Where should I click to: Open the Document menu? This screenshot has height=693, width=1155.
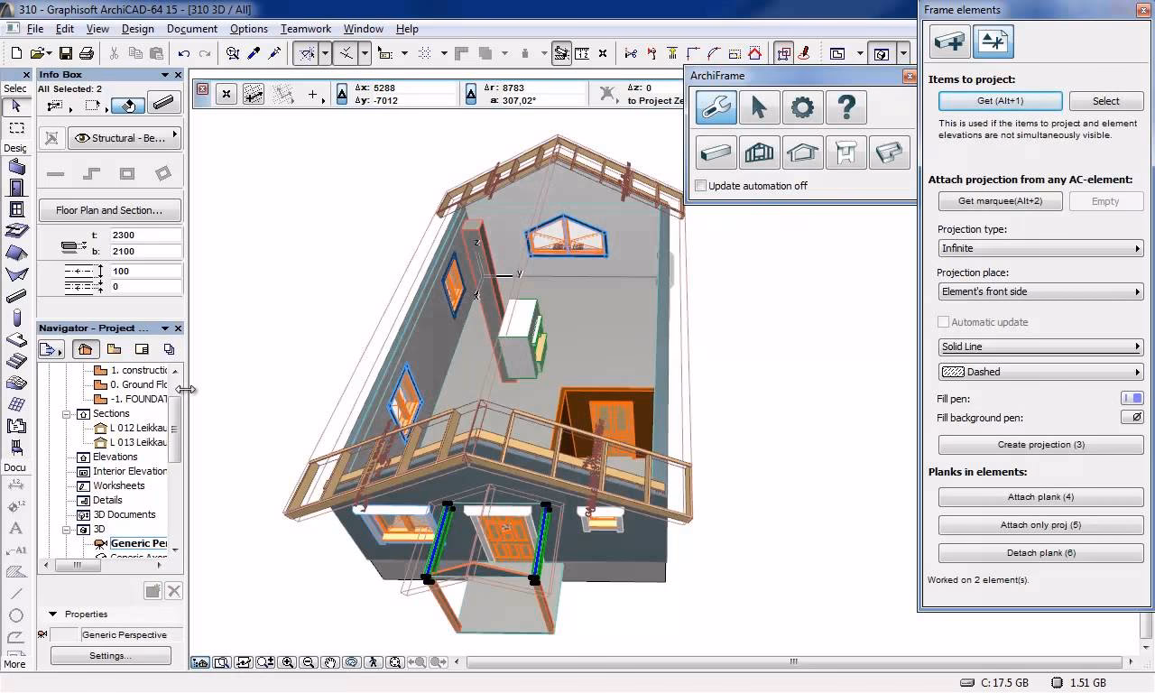tap(192, 29)
